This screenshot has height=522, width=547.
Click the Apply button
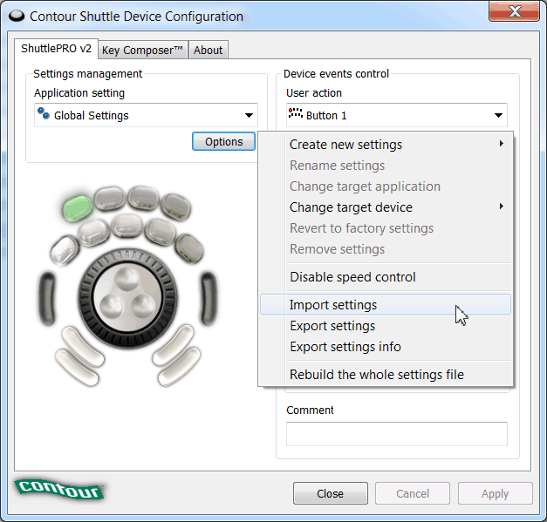(x=495, y=493)
